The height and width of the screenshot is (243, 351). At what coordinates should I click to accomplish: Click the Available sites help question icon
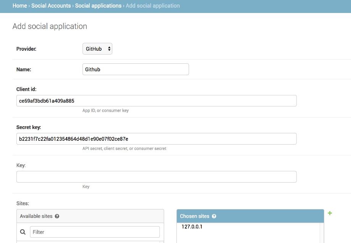click(x=57, y=216)
